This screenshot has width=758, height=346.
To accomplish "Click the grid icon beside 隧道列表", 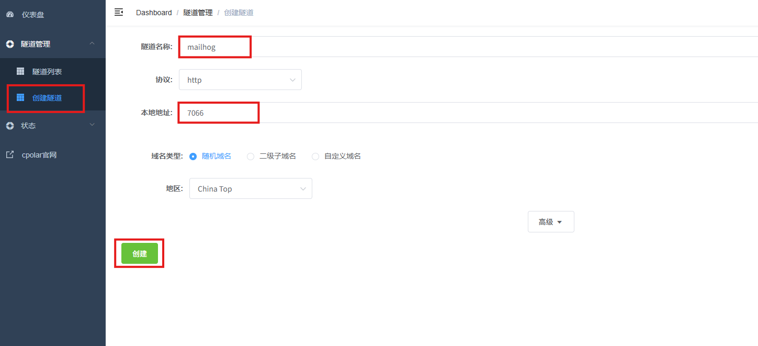I will (x=20, y=71).
